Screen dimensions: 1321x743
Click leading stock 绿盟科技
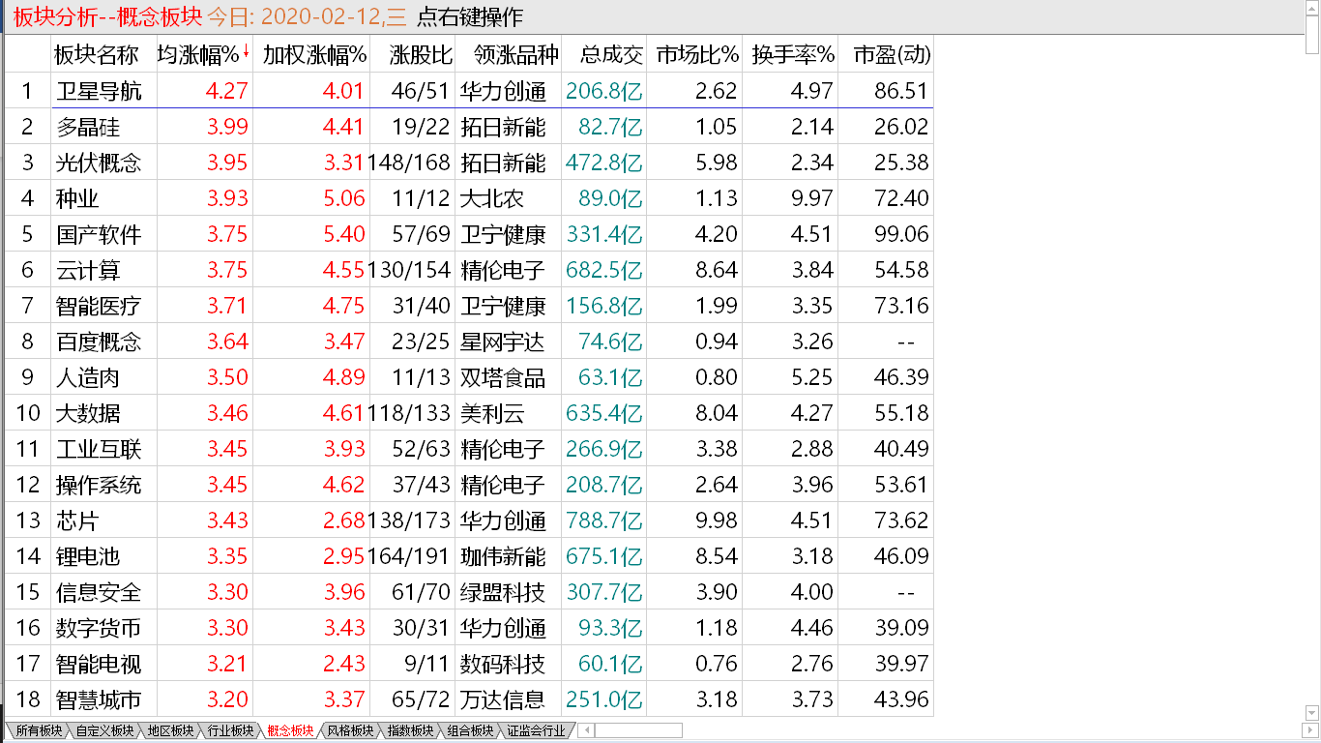pyautogui.click(x=503, y=592)
